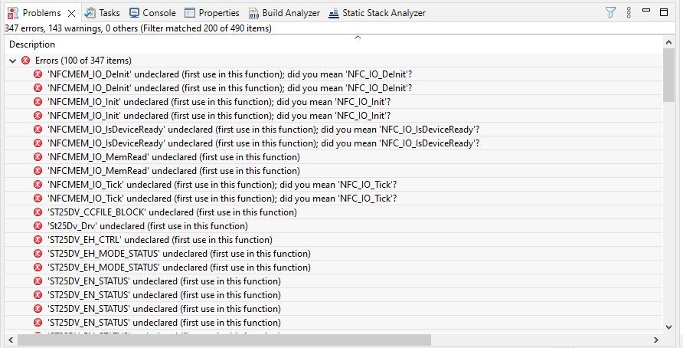Open the Console tab
This screenshot has width=683, height=348.
152,13
